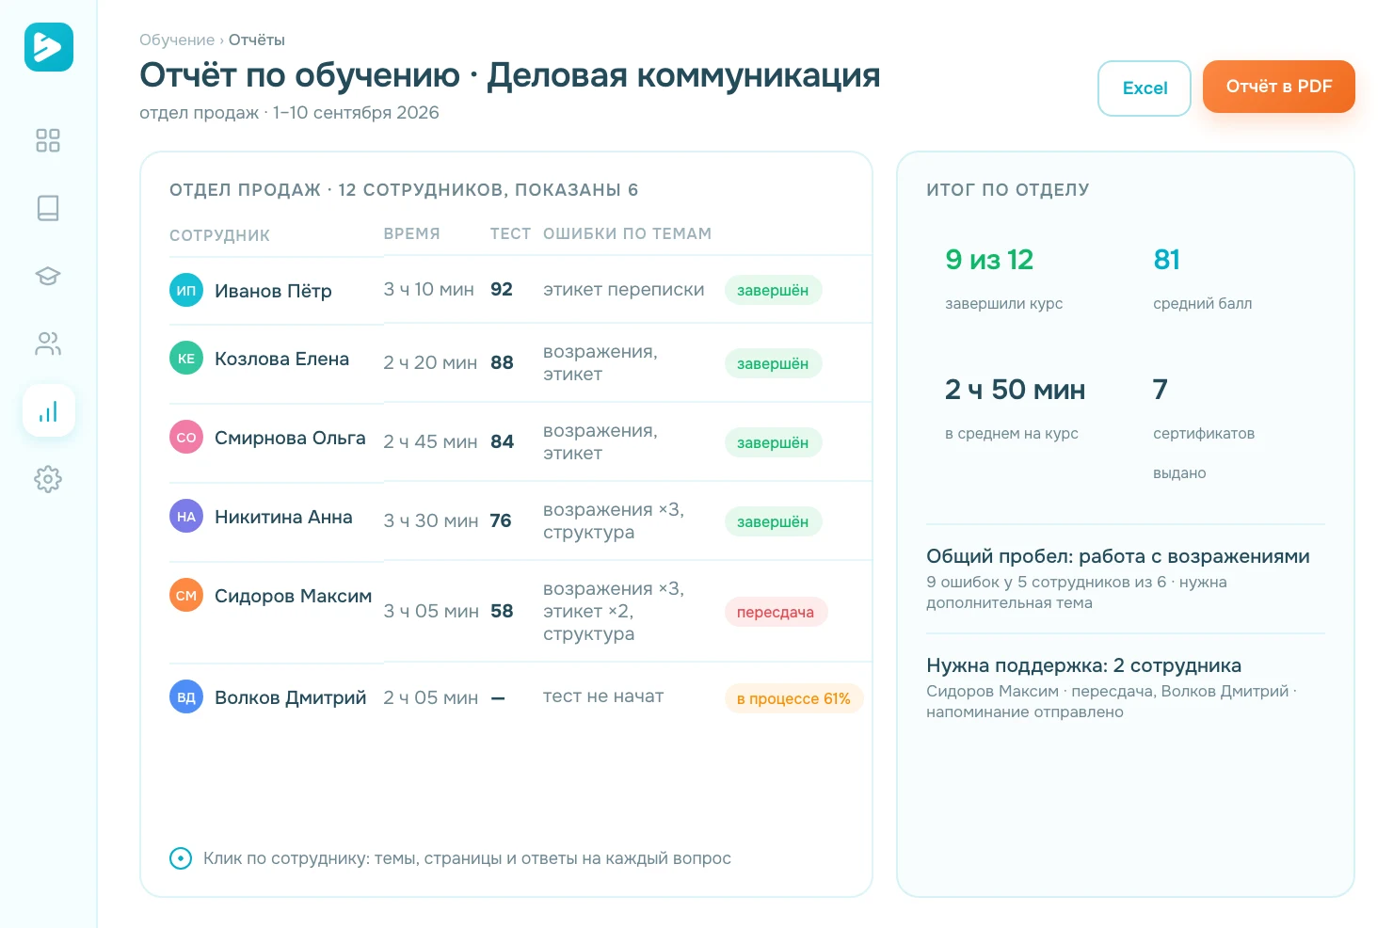The width and height of the screenshot is (1393, 928).
Task: Click the app logo in the sidebar
Action: pyautogui.click(x=49, y=47)
